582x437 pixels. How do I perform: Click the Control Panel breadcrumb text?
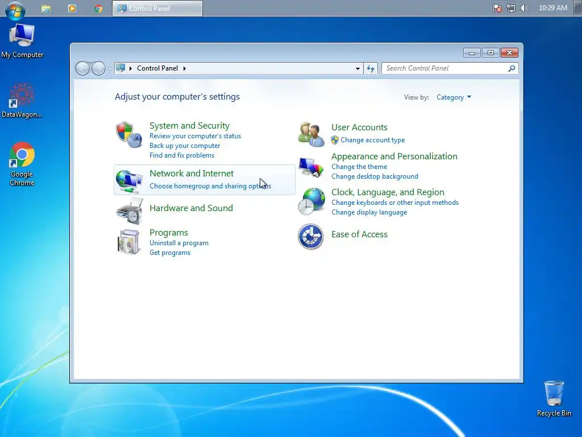(x=157, y=68)
